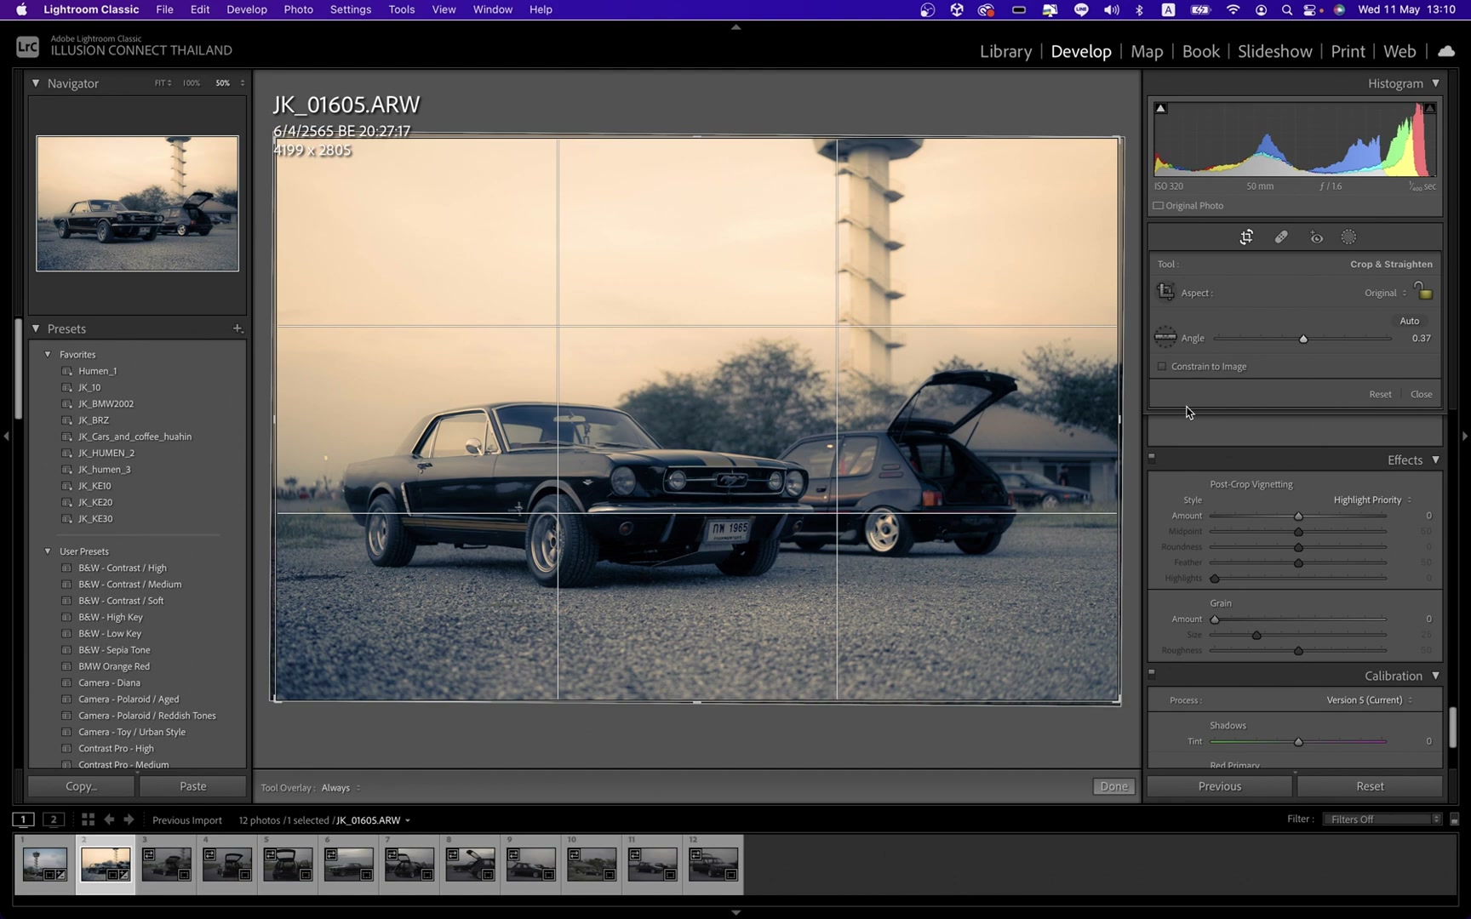Select the Spot Removal healing tool
The image size is (1471, 919).
click(1281, 237)
